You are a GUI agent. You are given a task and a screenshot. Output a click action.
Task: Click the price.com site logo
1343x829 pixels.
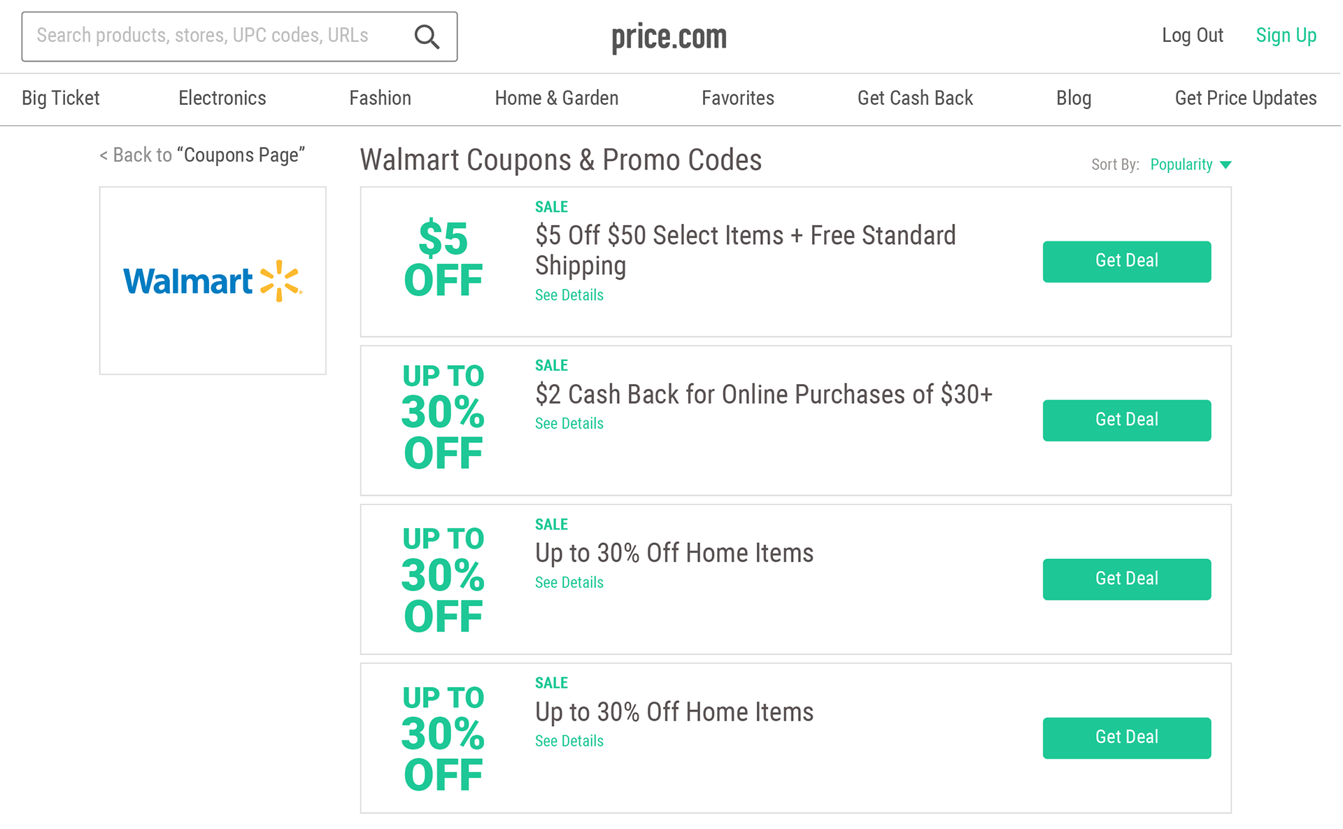(669, 37)
